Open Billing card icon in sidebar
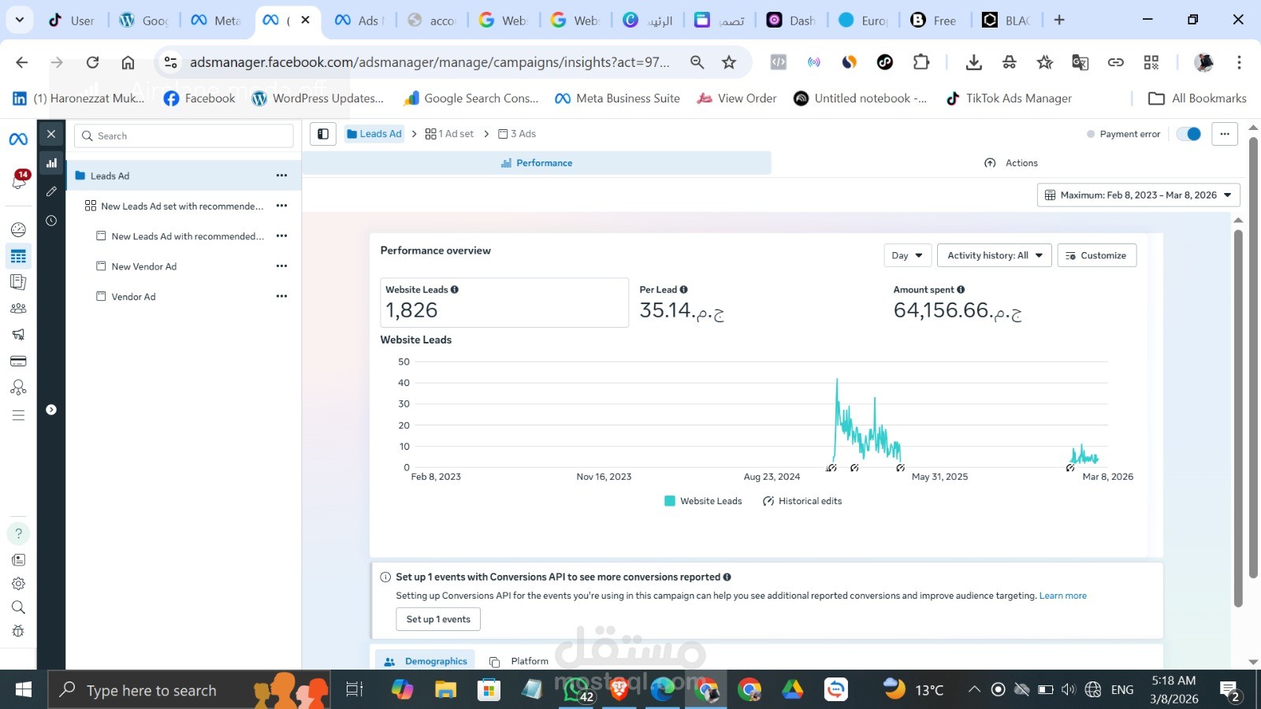The width and height of the screenshot is (1261, 709). (18, 362)
